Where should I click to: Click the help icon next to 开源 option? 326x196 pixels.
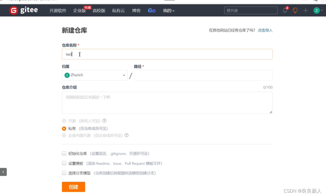(104, 121)
